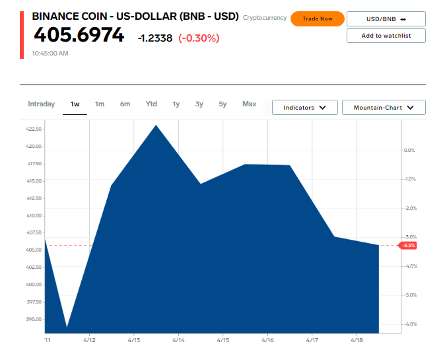The image size is (447, 358).
Task: Select the 1w time range tab
Action: pos(75,104)
